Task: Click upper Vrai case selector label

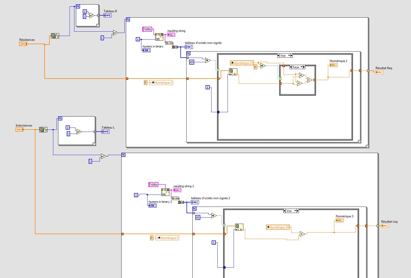Action: point(283,56)
